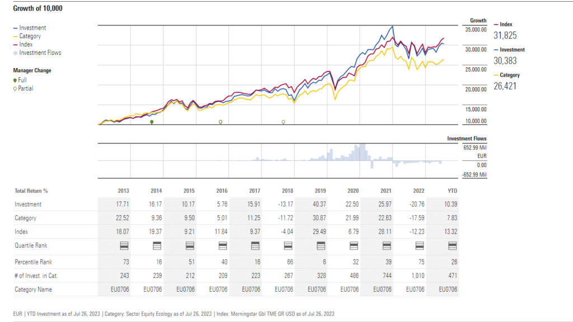The height and width of the screenshot is (322, 573).
Task: Click the 2013 Quartile Rank icon
Action: (x=124, y=245)
